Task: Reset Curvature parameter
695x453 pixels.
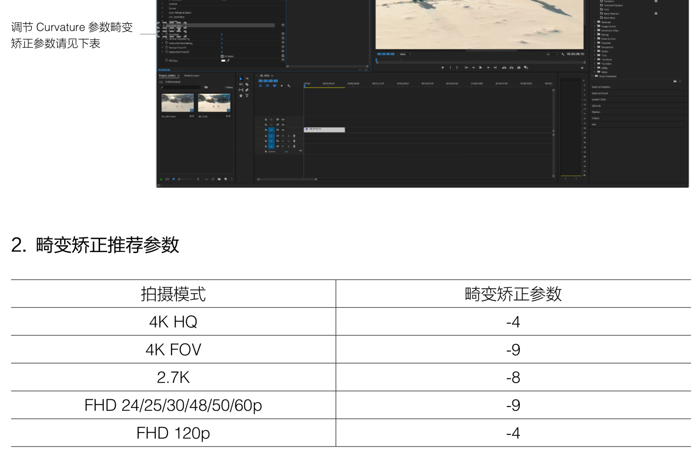Action: tap(283, 34)
